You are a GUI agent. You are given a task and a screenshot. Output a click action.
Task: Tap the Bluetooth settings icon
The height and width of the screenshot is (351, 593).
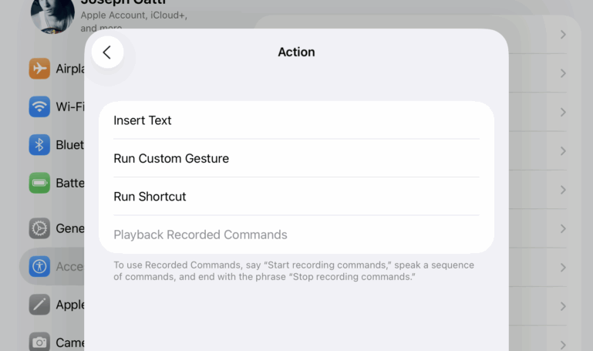click(39, 145)
